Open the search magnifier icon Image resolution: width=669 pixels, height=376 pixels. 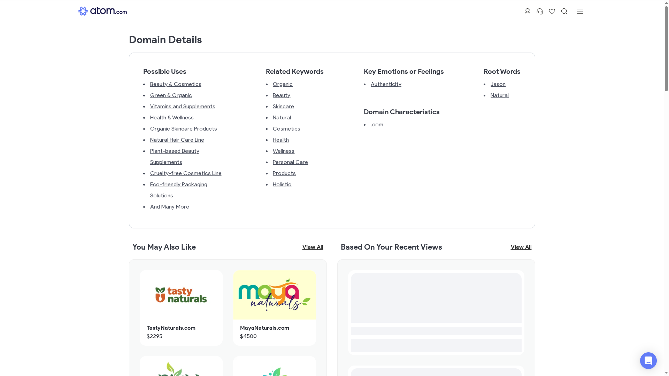tap(564, 11)
